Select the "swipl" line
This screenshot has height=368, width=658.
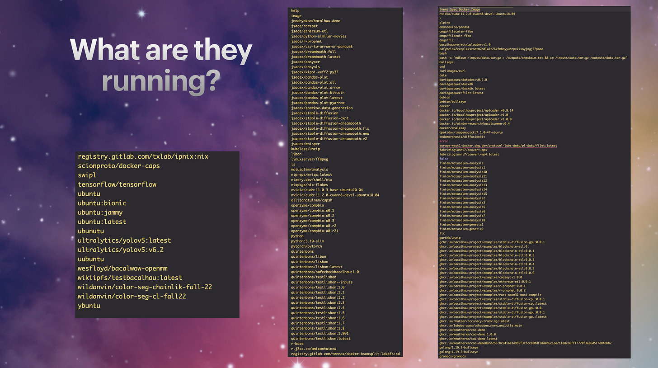tap(87, 175)
